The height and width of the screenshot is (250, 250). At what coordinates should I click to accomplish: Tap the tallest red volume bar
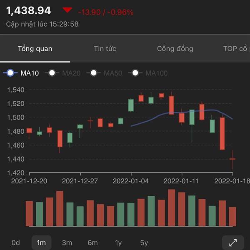click(x=171, y=207)
